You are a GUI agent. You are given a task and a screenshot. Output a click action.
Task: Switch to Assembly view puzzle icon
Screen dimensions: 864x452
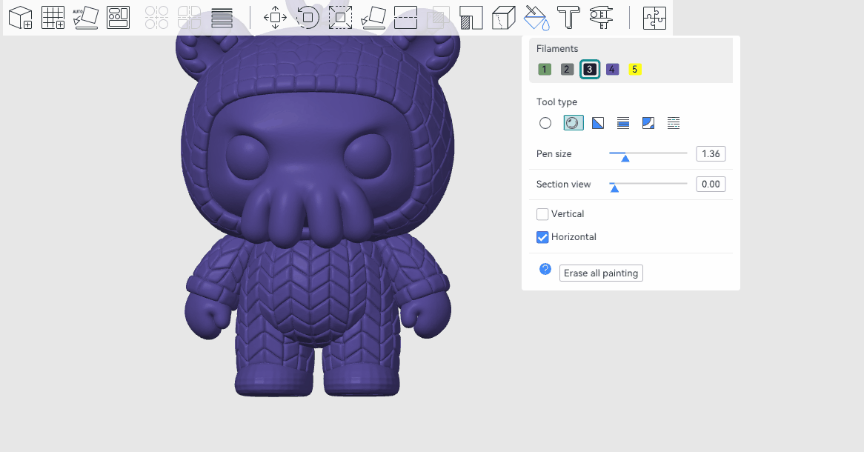click(654, 18)
